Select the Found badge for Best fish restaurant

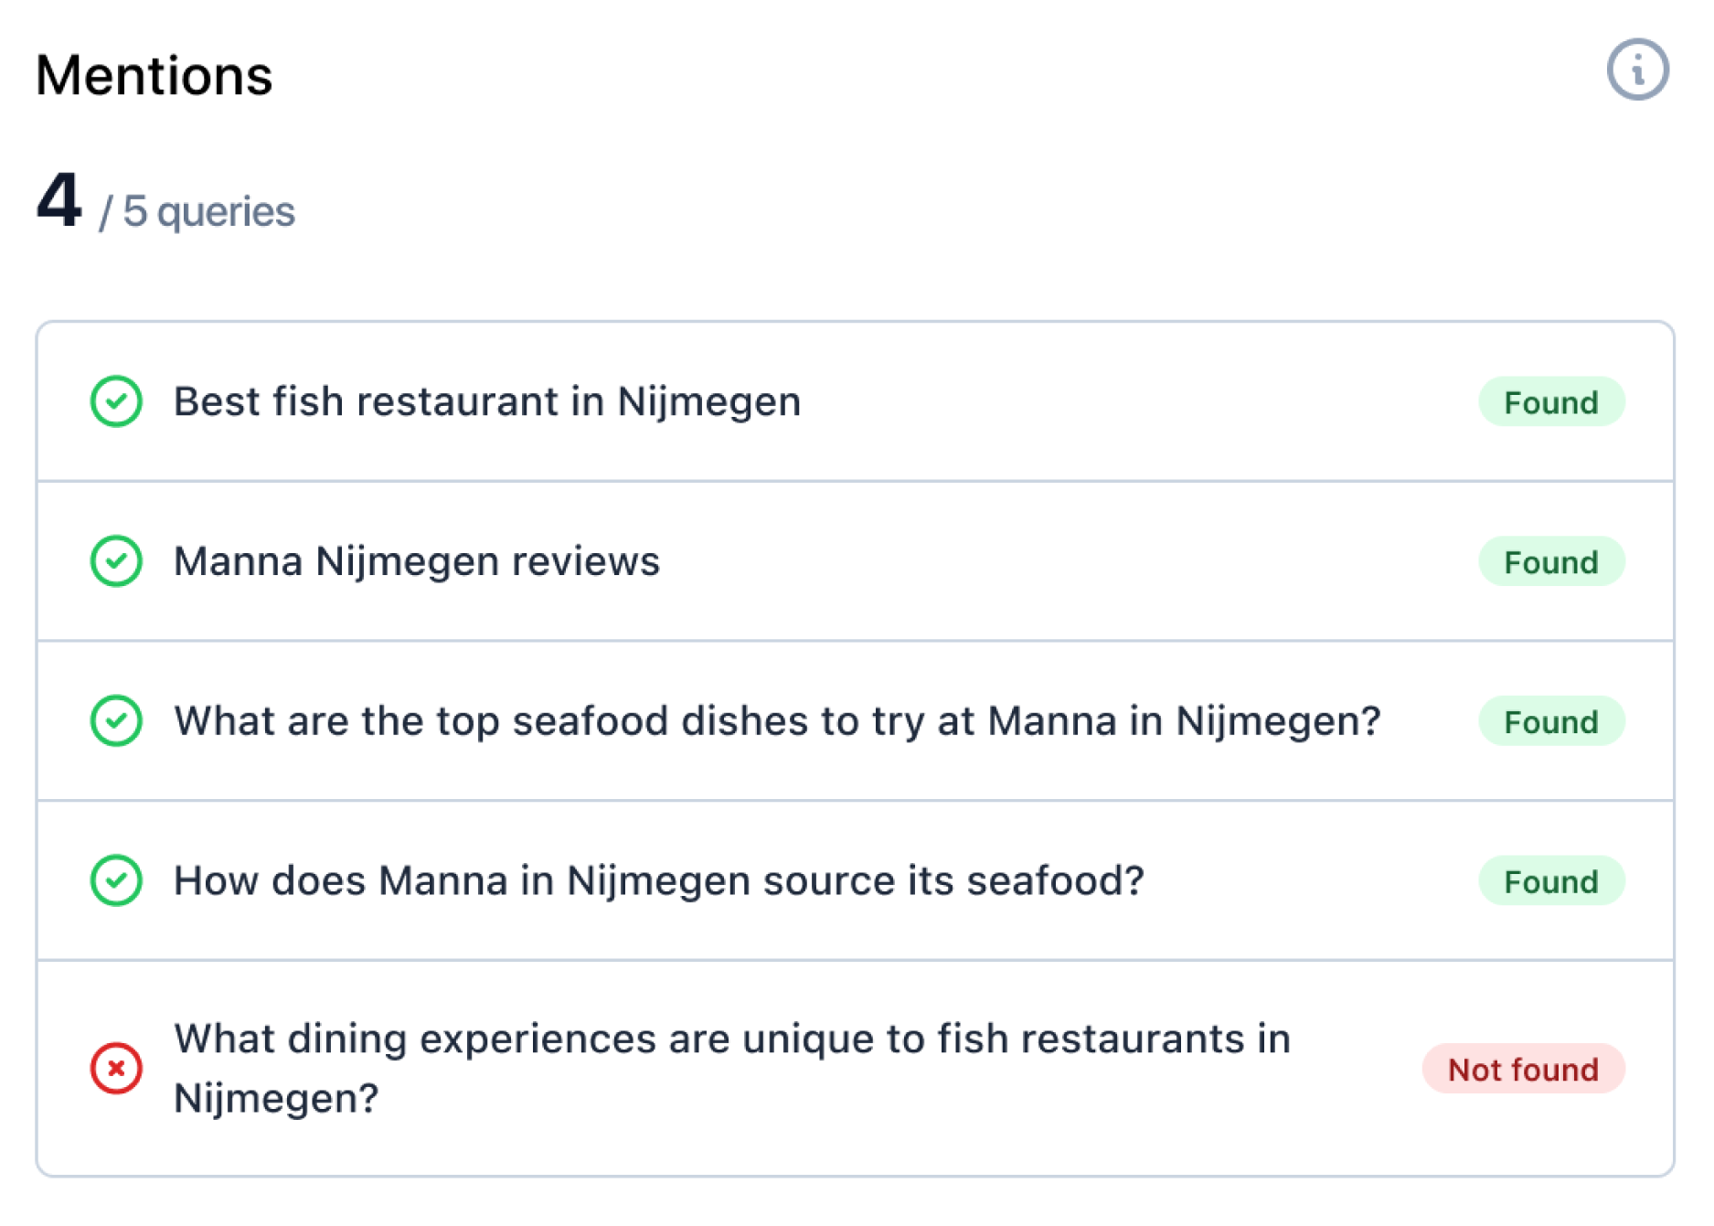[x=1550, y=402]
